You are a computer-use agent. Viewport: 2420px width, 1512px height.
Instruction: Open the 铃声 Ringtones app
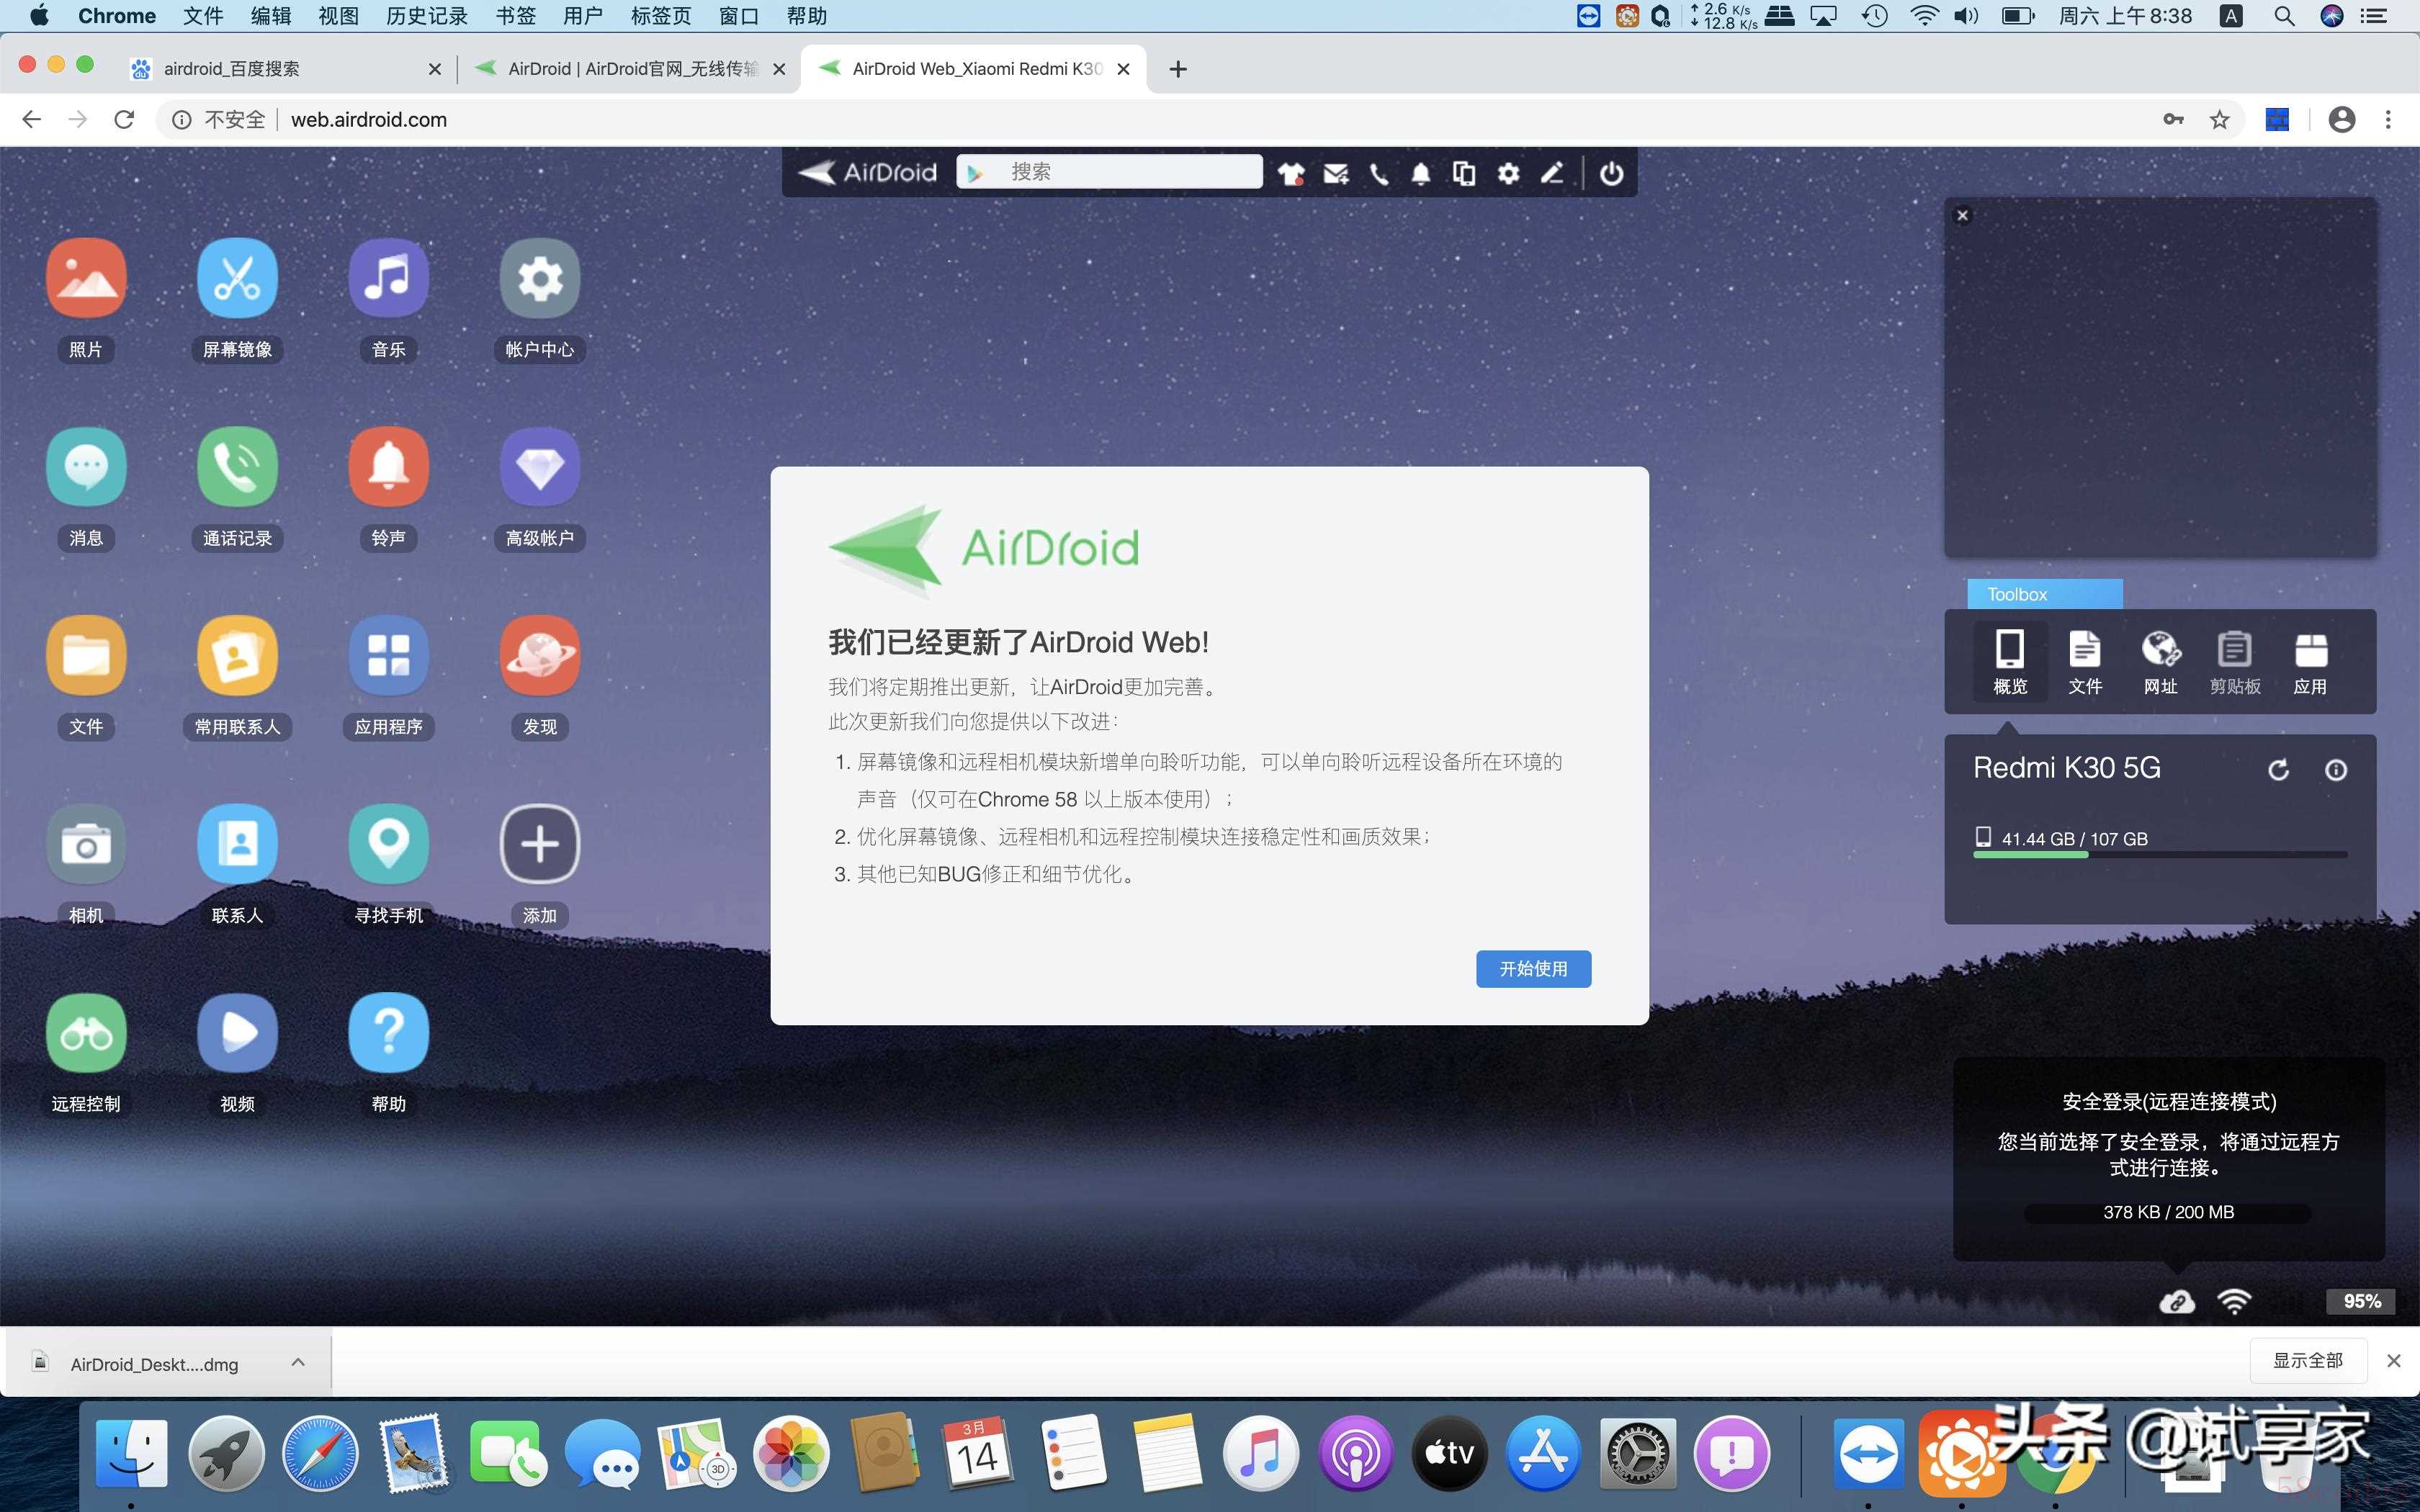[388, 467]
